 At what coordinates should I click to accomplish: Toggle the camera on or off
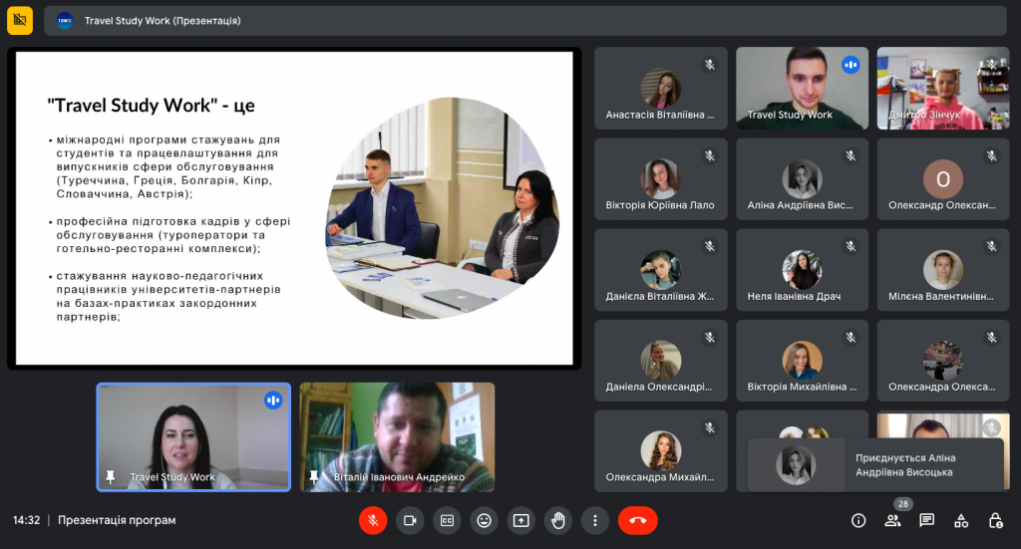pyautogui.click(x=410, y=520)
